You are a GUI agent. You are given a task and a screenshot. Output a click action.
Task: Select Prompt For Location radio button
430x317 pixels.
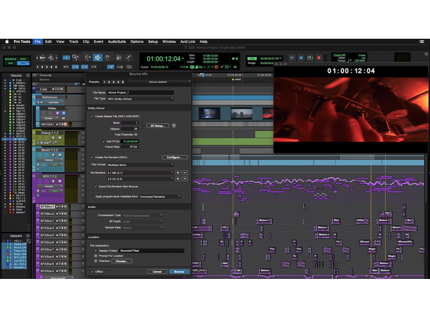coord(96,256)
